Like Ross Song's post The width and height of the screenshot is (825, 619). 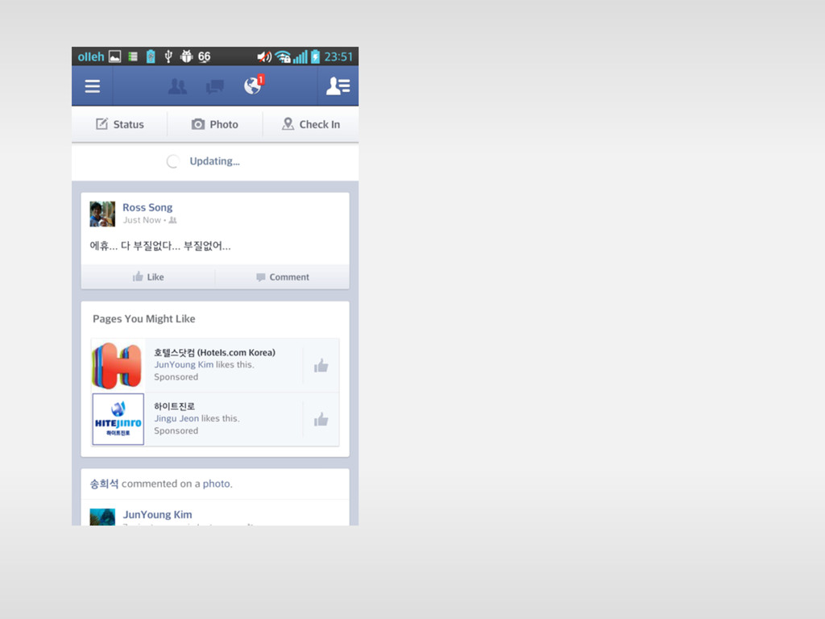tap(148, 277)
